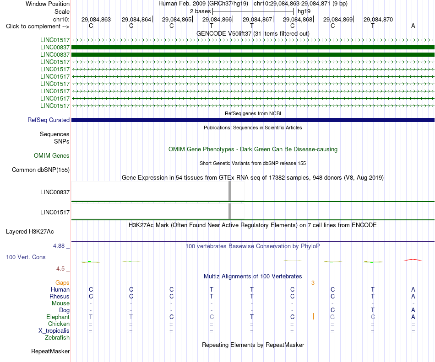Image resolution: width=435 pixels, height=362 pixels.
Task: Click the RepeatMasker track label
Action: [x=50, y=351]
